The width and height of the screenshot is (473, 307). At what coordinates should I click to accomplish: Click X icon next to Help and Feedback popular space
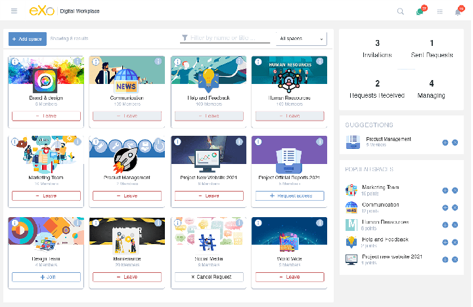(x=455, y=242)
